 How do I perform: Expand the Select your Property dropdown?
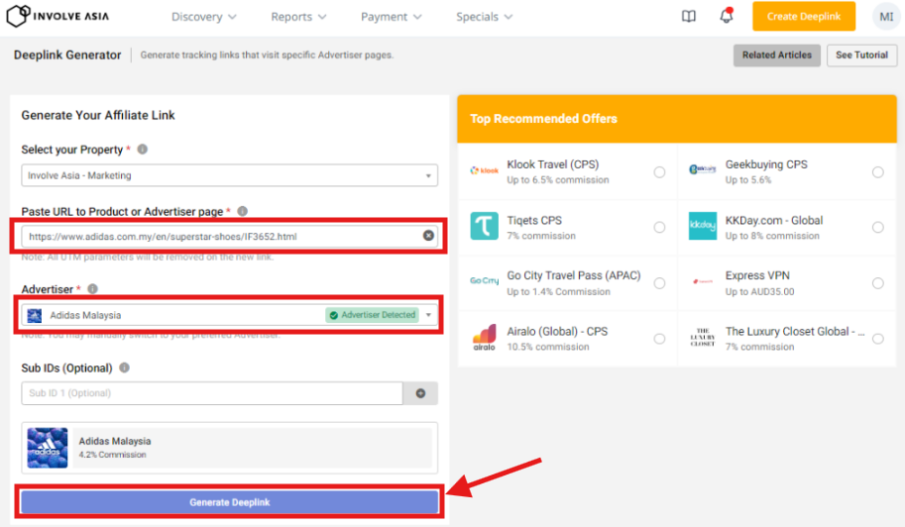click(x=229, y=175)
